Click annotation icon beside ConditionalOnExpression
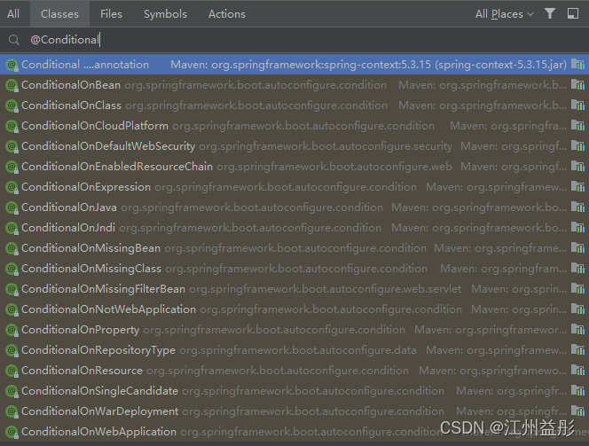Screen dimensions: 589x446 (12, 187)
